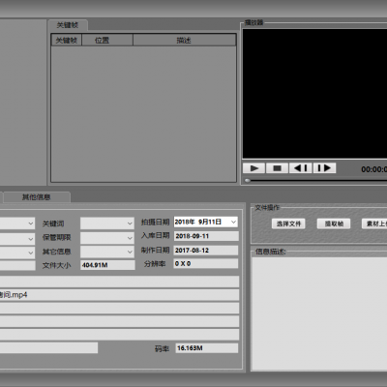Image resolution: width=387 pixels, height=387 pixels.
Task: Click the 提取帧 button
Action: click(x=334, y=223)
